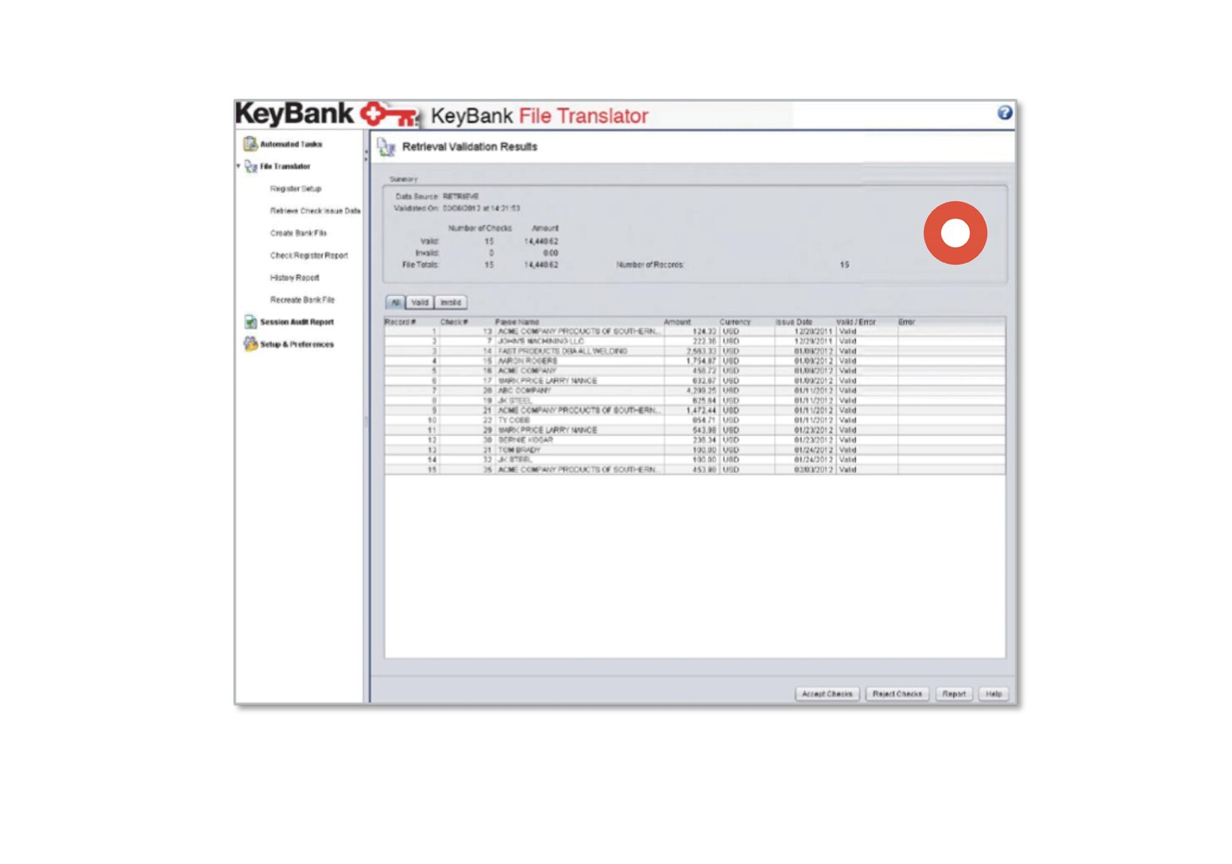Open the Session Audit Report icon
Viewport: 1232px width, 864px height.
[x=250, y=321]
